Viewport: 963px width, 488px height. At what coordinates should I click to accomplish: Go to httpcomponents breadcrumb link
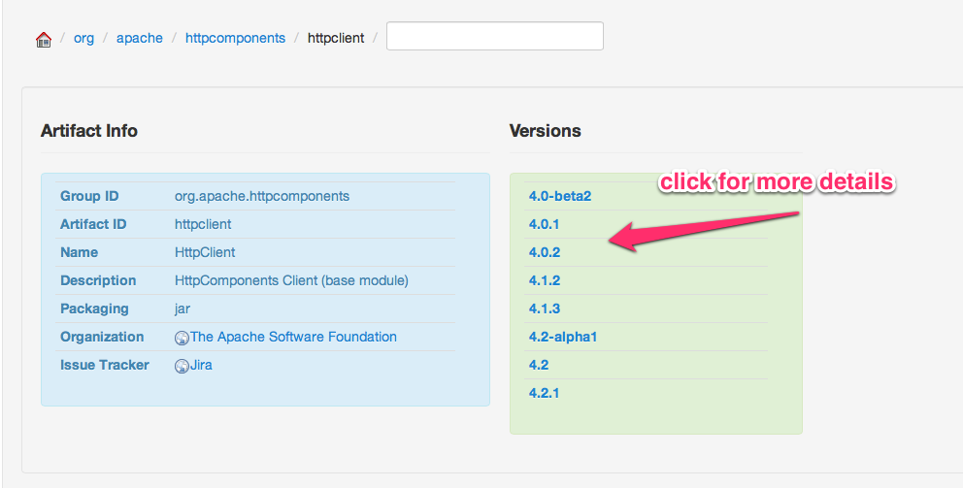click(235, 39)
